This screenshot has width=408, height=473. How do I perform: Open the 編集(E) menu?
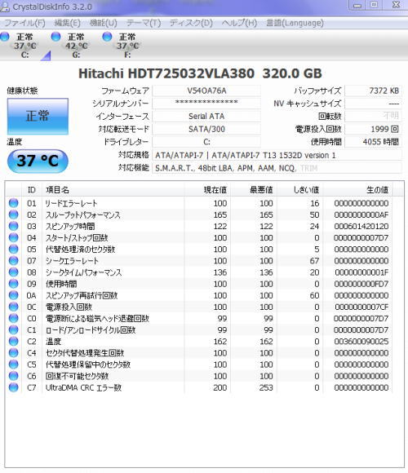click(67, 23)
